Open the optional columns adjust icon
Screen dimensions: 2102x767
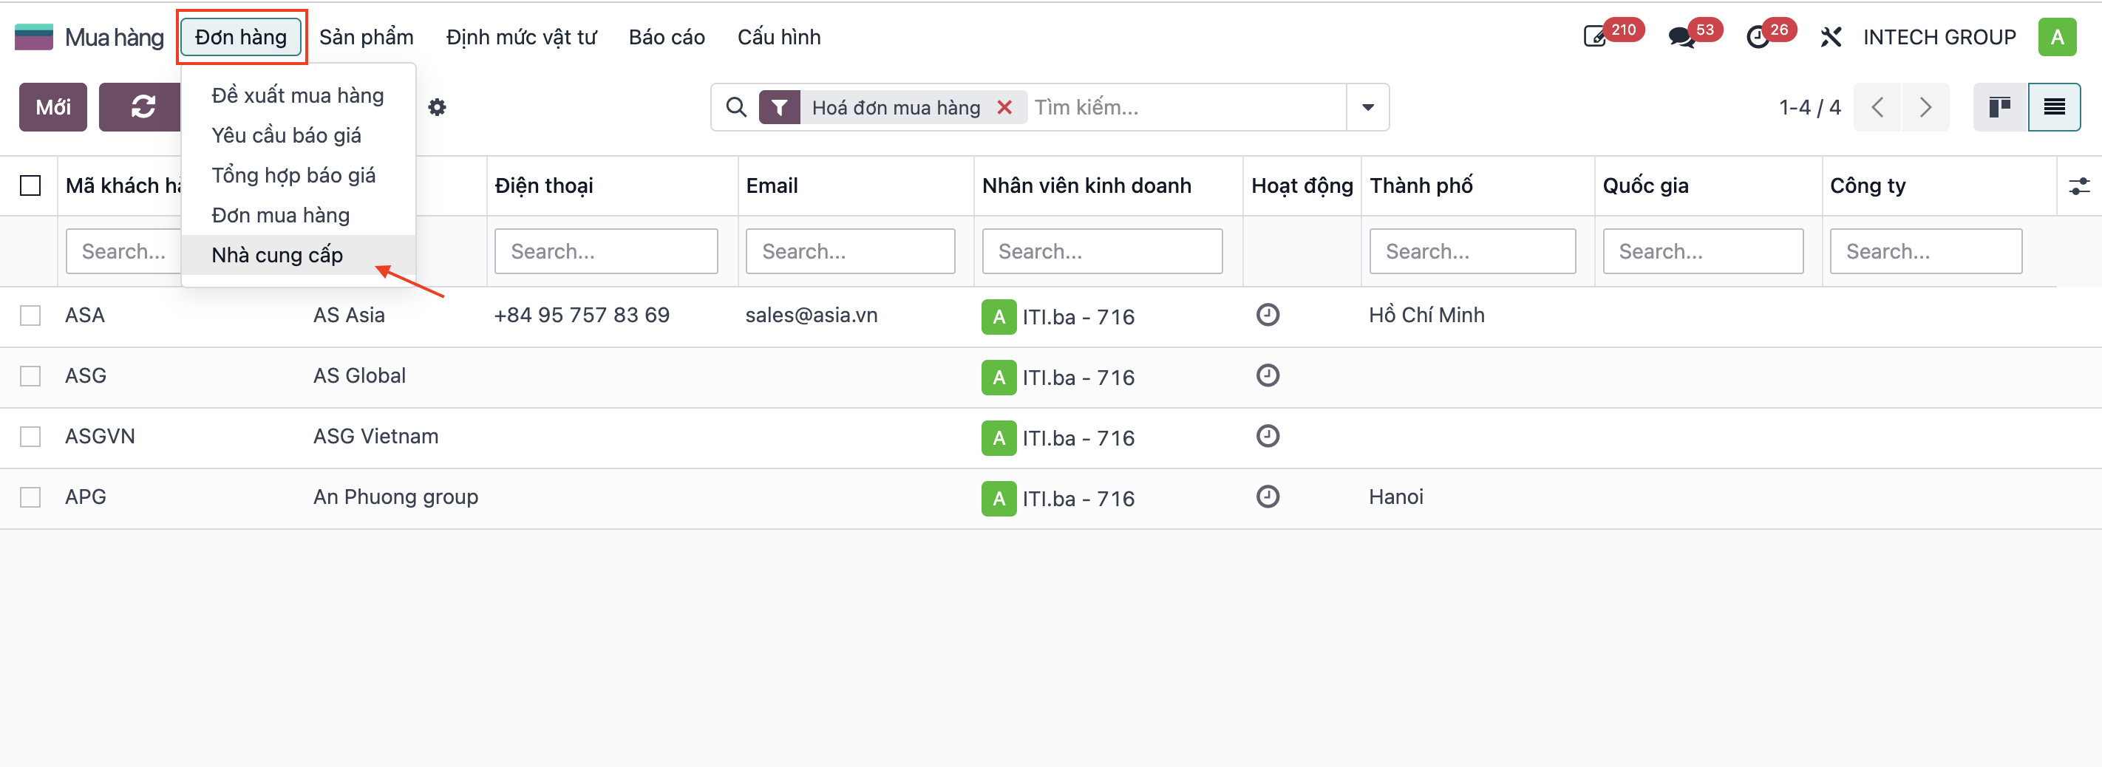(x=2079, y=186)
